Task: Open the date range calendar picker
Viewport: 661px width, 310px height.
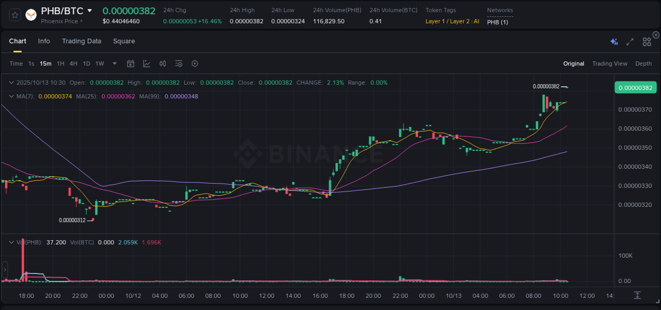Action: point(131,63)
